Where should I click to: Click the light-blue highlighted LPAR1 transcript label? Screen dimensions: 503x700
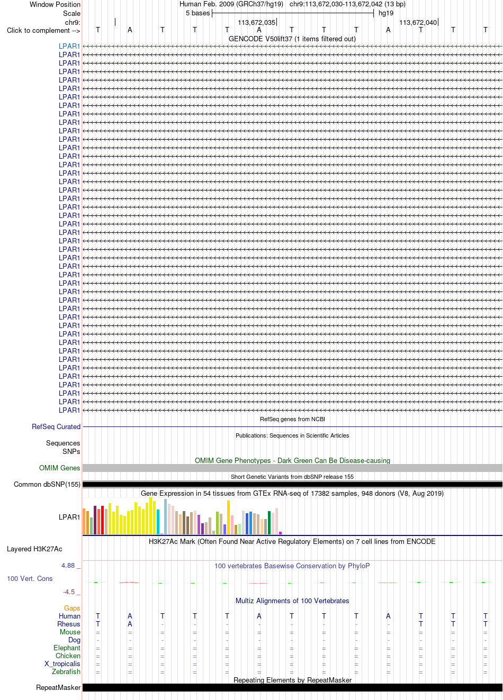(69, 46)
